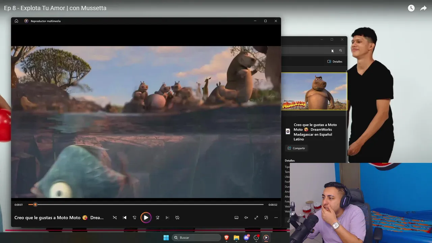The width and height of the screenshot is (432, 243).
Task: Maximize the File Explorer window
Action: pyautogui.click(x=332, y=39)
